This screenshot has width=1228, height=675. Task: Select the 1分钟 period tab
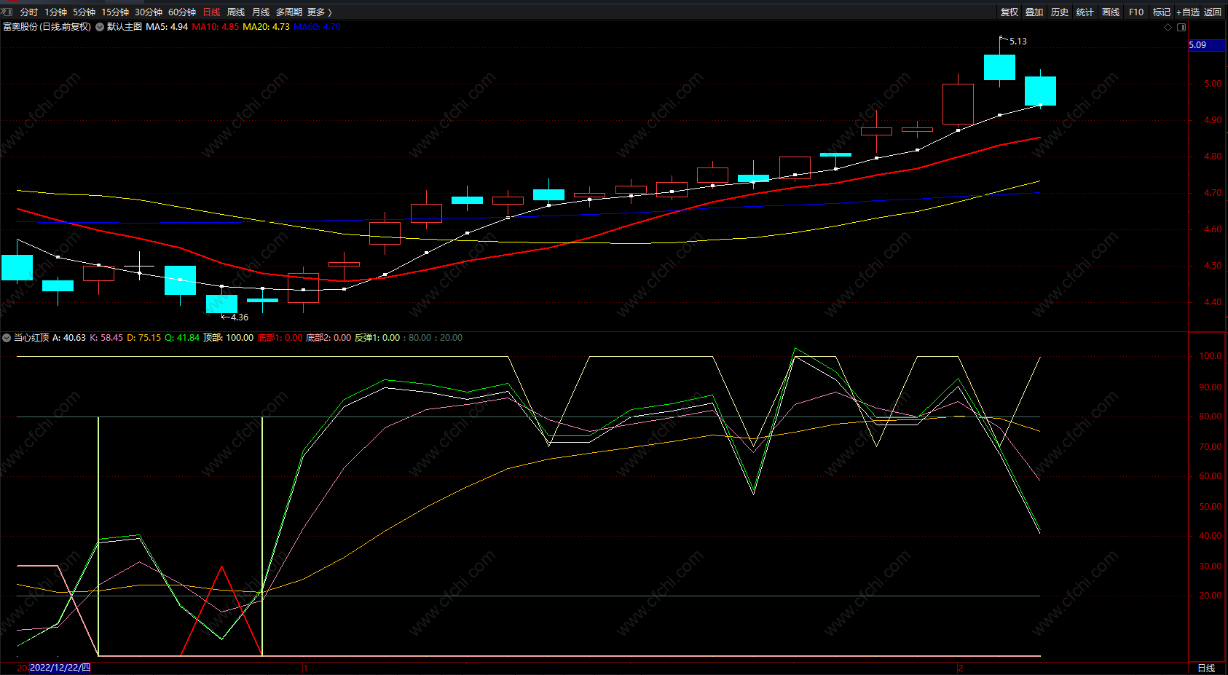55,12
